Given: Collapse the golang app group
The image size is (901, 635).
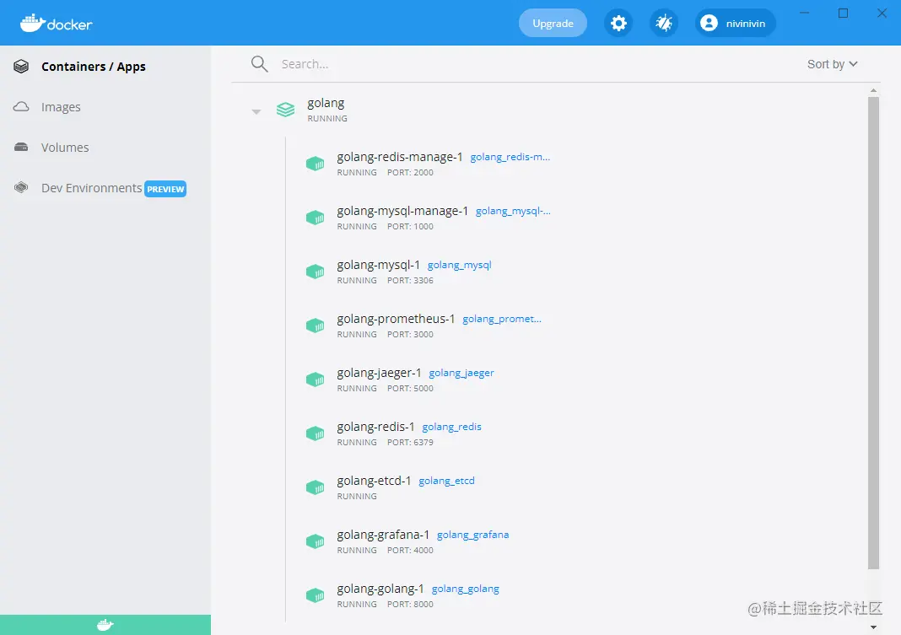Looking at the screenshot, I should pyautogui.click(x=256, y=111).
